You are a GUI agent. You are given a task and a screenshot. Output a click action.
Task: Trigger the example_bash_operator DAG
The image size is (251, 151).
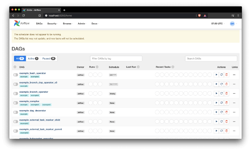click(x=216, y=75)
